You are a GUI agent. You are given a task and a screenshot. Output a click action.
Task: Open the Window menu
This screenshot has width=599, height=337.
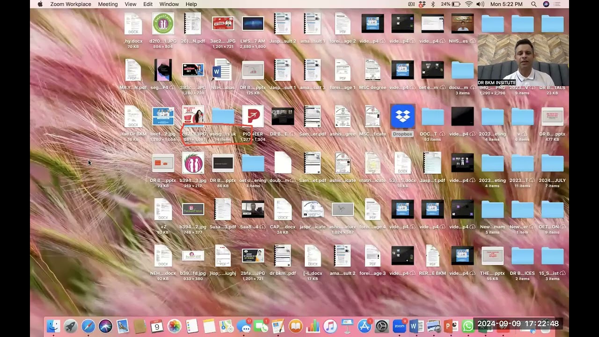coord(169,4)
